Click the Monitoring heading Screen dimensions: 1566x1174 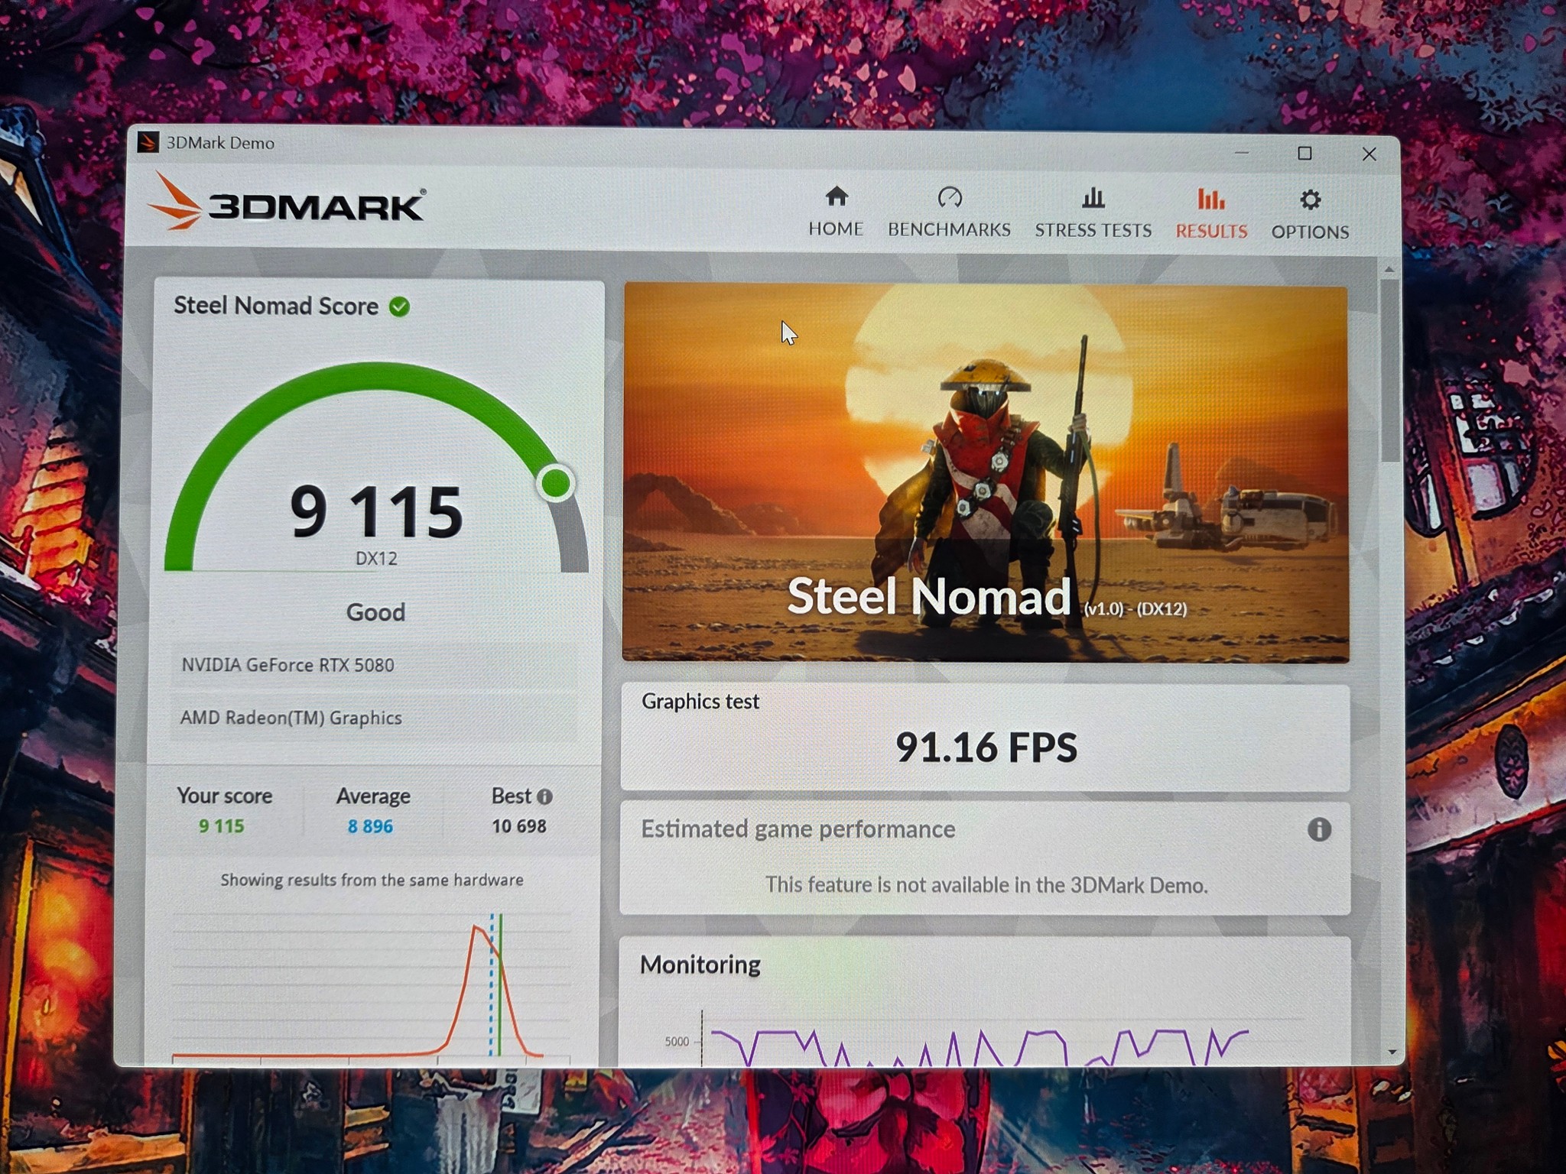pyautogui.click(x=700, y=965)
